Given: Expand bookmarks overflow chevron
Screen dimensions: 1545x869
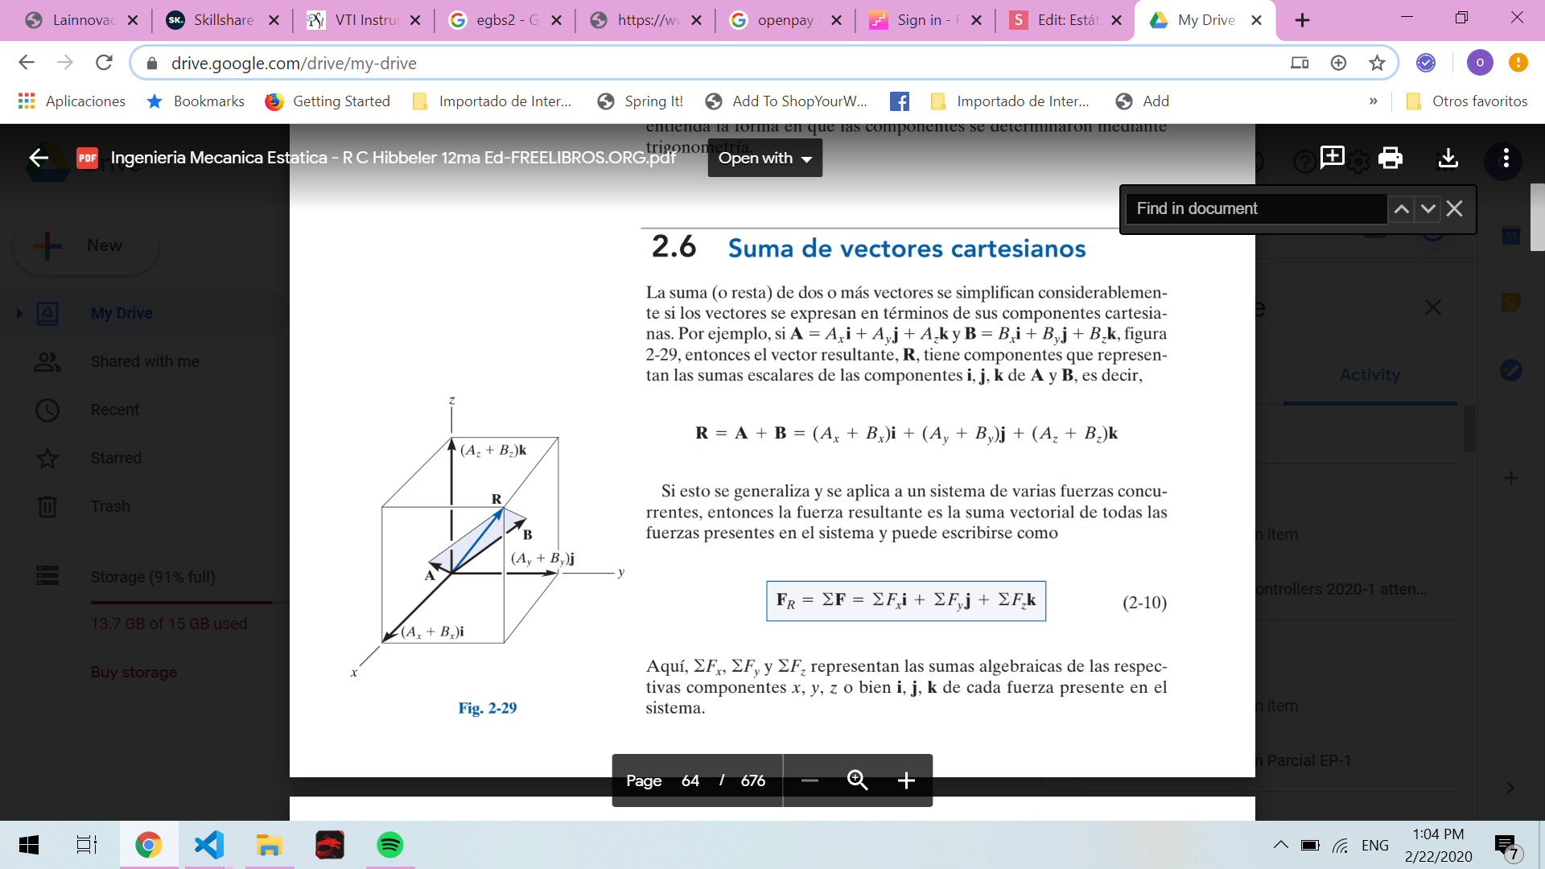Looking at the screenshot, I should point(1373,101).
